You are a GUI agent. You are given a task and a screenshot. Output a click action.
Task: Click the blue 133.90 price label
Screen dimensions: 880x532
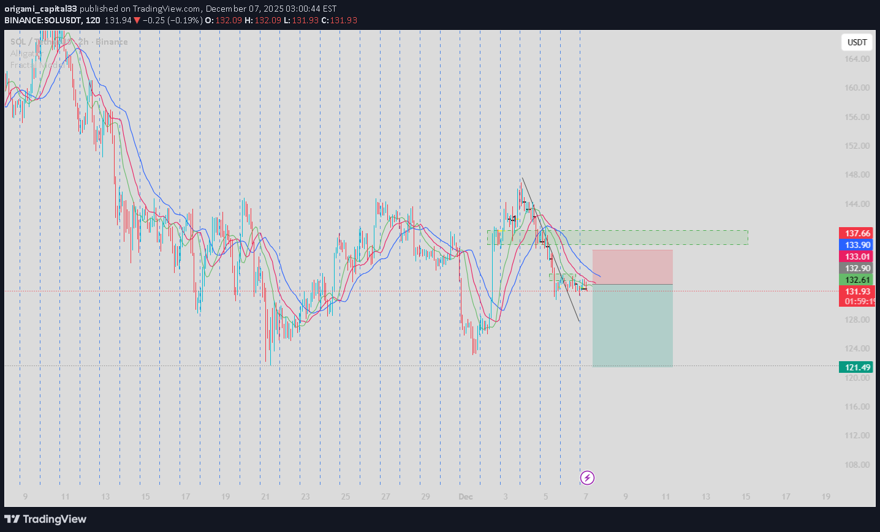[x=857, y=245]
